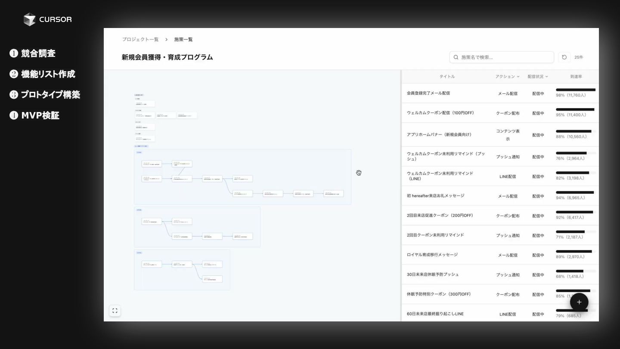Select ウェルカムクーポン未利用リマインド（プッシュ）
The image size is (620, 349).
pyautogui.click(x=446, y=156)
